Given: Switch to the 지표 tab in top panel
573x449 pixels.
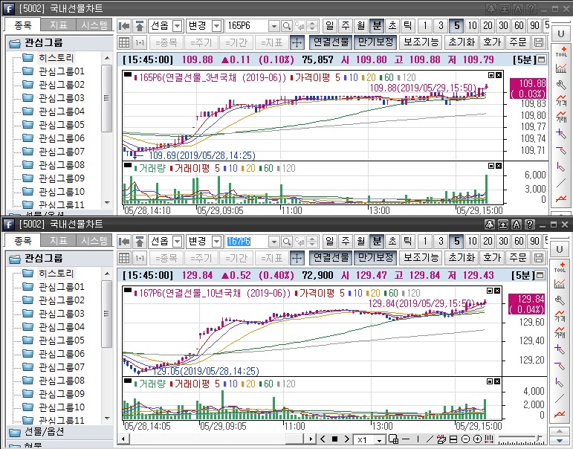Looking at the screenshot, I should click(58, 25).
